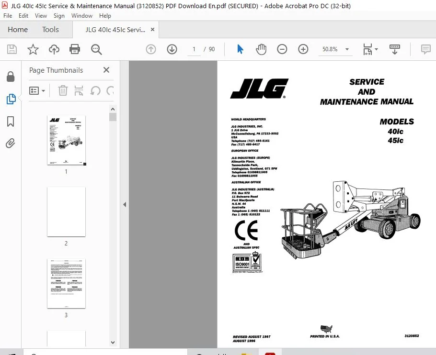This screenshot has width=436, height=355.
Task: Switch to the Home tab
Action: [18, 29]
